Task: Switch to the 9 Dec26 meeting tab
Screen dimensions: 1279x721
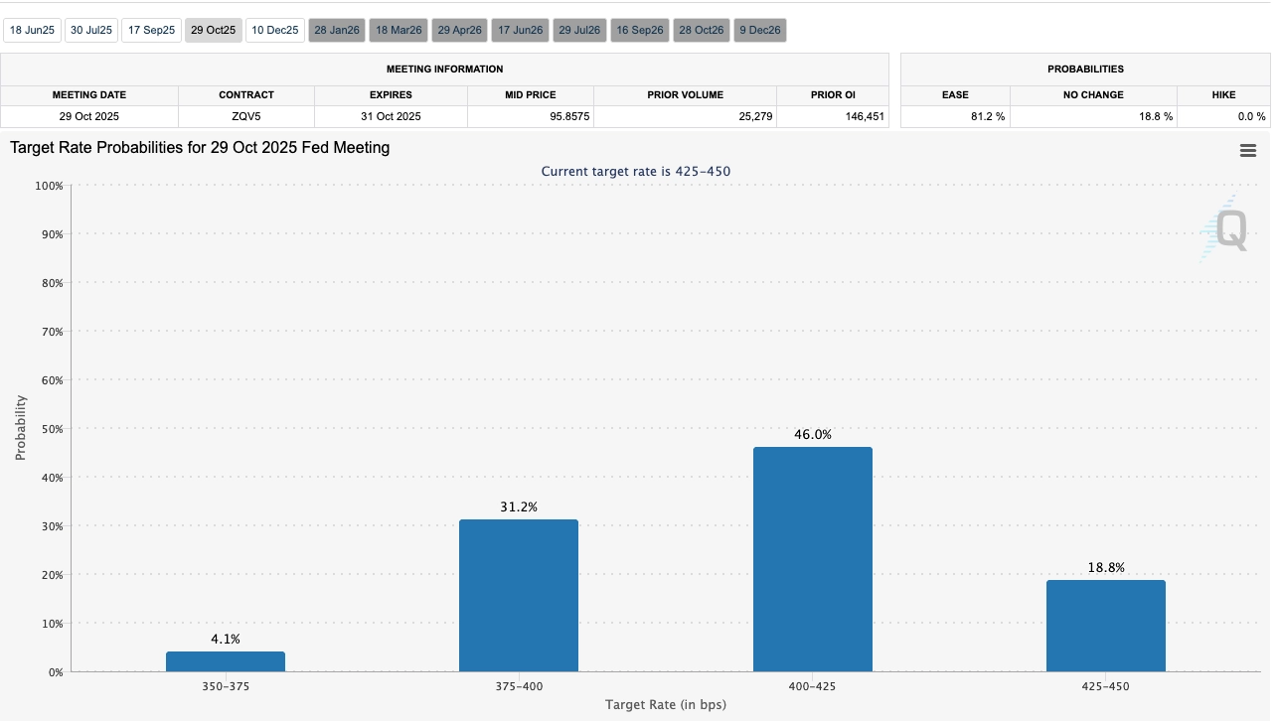Action: [760, 31]
